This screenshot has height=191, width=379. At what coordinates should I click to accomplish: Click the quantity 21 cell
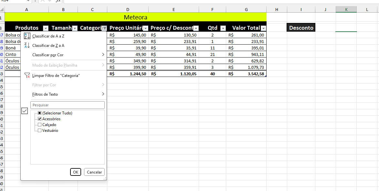pos(213,54)
